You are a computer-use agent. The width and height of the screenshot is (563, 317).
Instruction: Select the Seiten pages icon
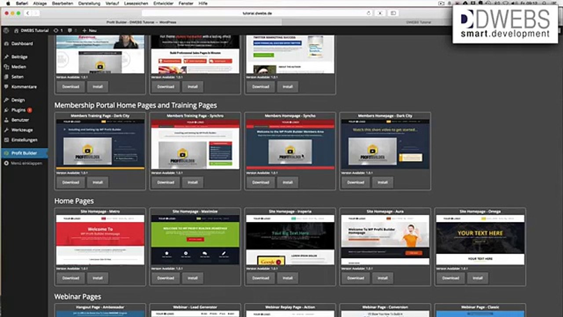pos(7,77)
